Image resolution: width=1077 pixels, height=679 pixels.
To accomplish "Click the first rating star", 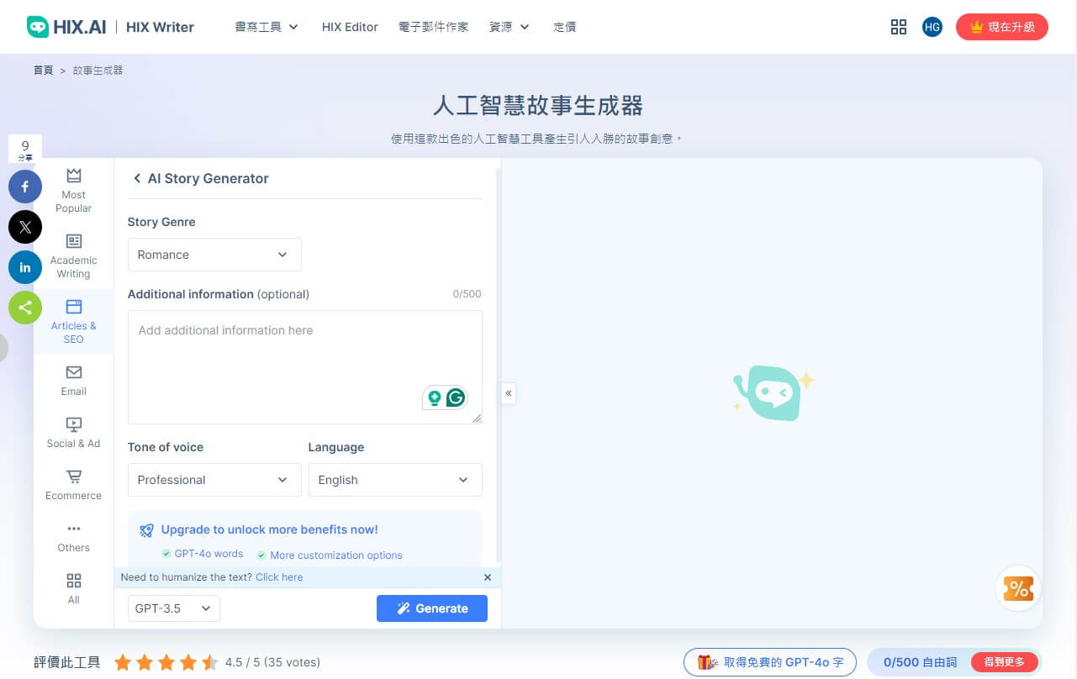I will pyautogui.click(x=123, y=662).
